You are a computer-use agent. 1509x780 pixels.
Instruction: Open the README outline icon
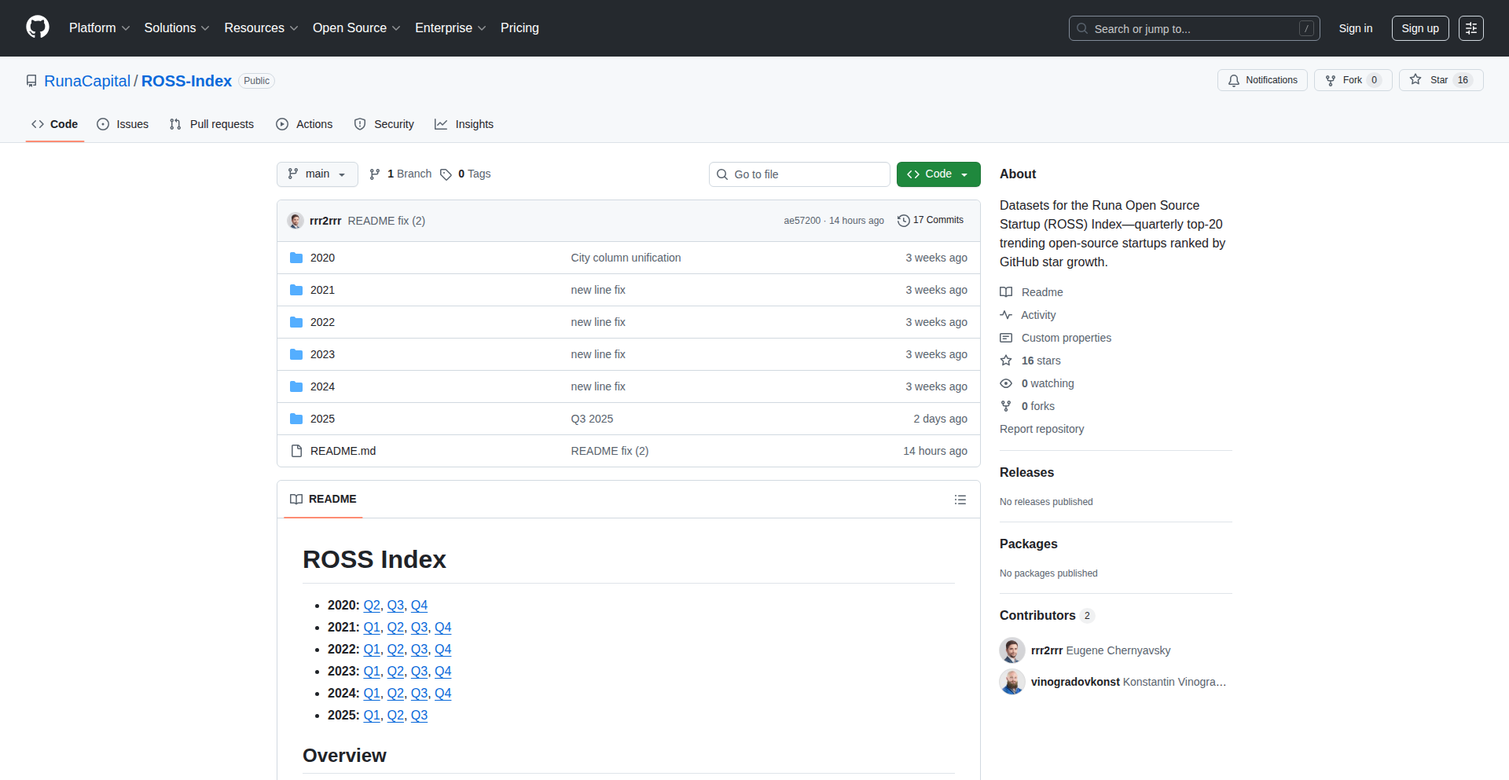[x=960, y=500]
